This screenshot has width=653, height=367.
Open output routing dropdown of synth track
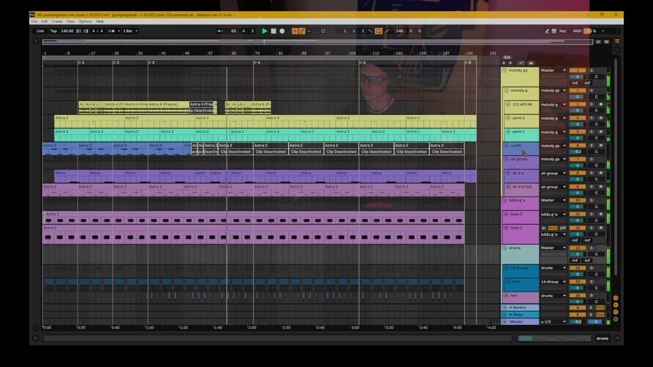click(554, 146)
